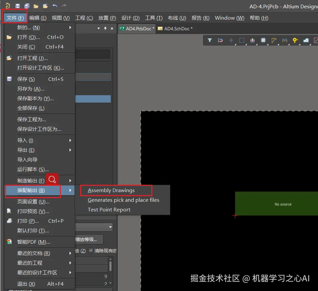Close the left panel with X icon
Screen dimensions: 318x291
click(x=112, y=29)
